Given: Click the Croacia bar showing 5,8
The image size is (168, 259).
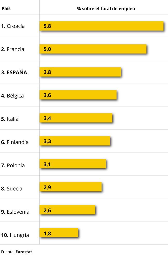Looking at the screenshot, I should click(x=102, y=26).
